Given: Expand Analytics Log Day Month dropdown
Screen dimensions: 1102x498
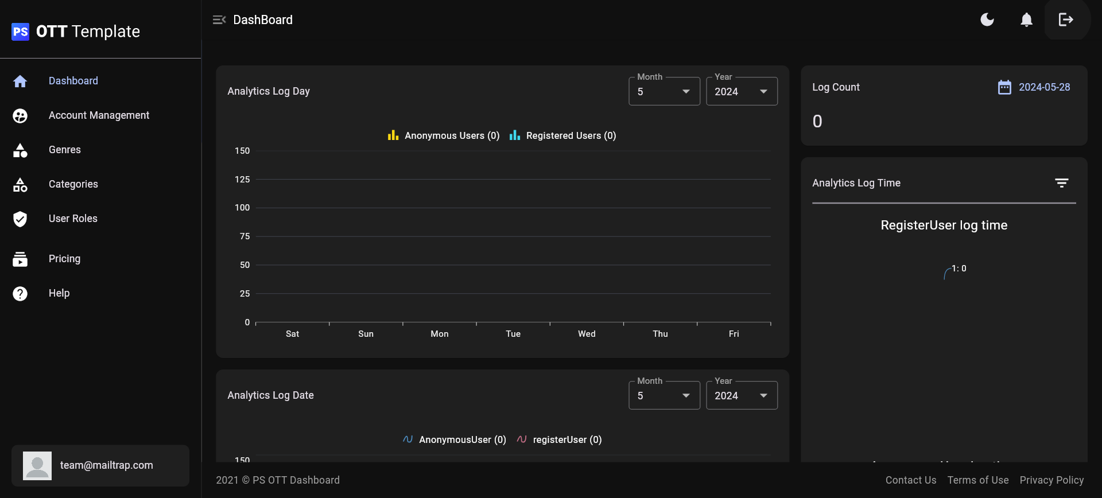Looking at the screenshot, I should [664, 92].
